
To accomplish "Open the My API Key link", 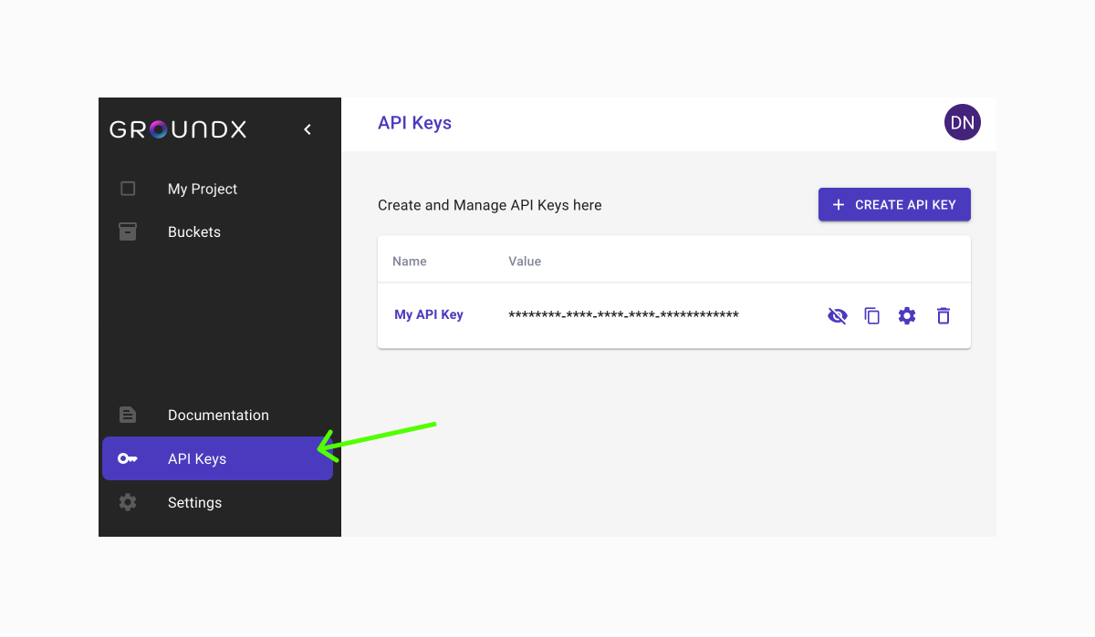I will (429, 313).
